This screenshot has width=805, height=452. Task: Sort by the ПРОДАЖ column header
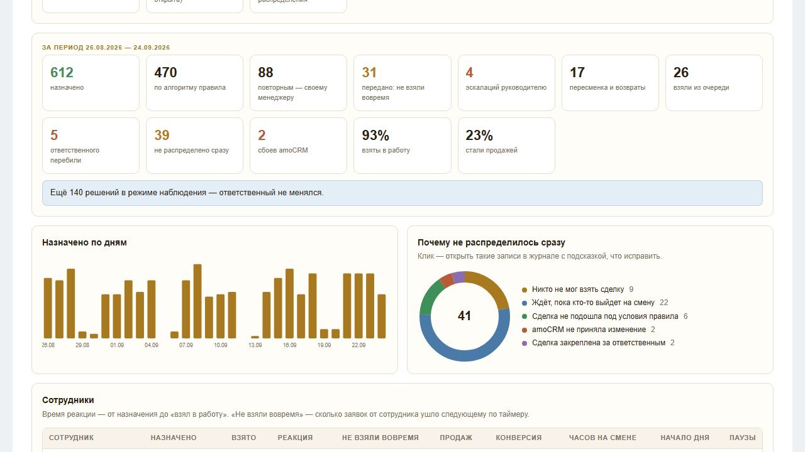pos(456,438)
